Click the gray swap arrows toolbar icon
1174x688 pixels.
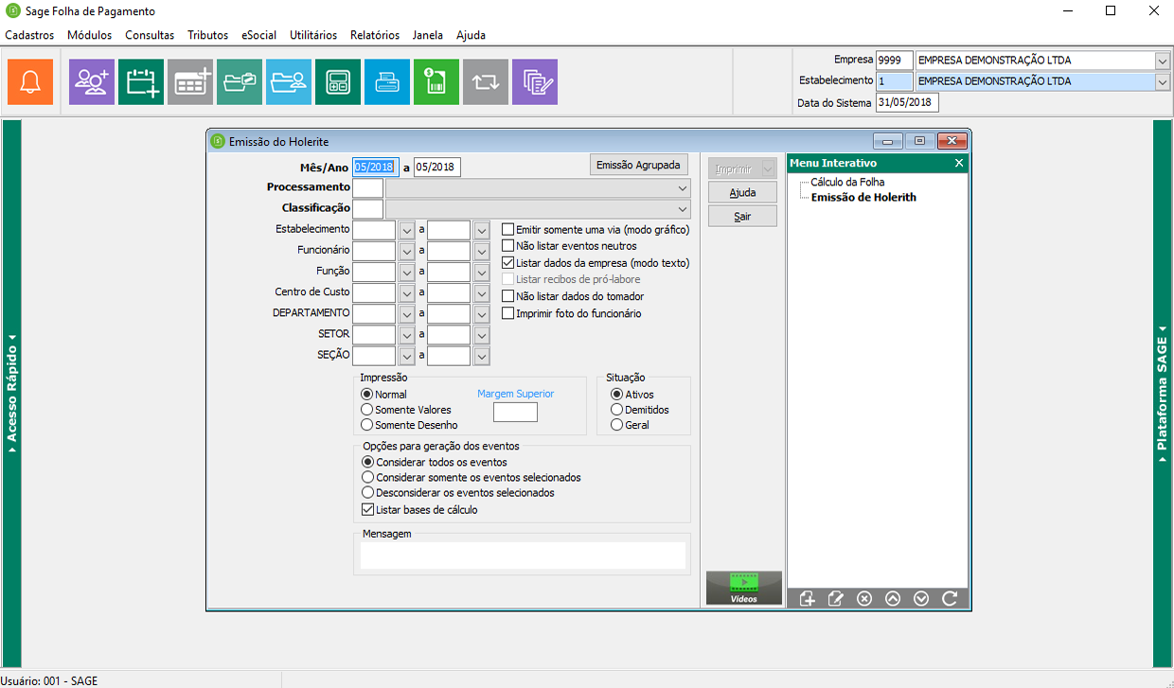coord(486,82)
